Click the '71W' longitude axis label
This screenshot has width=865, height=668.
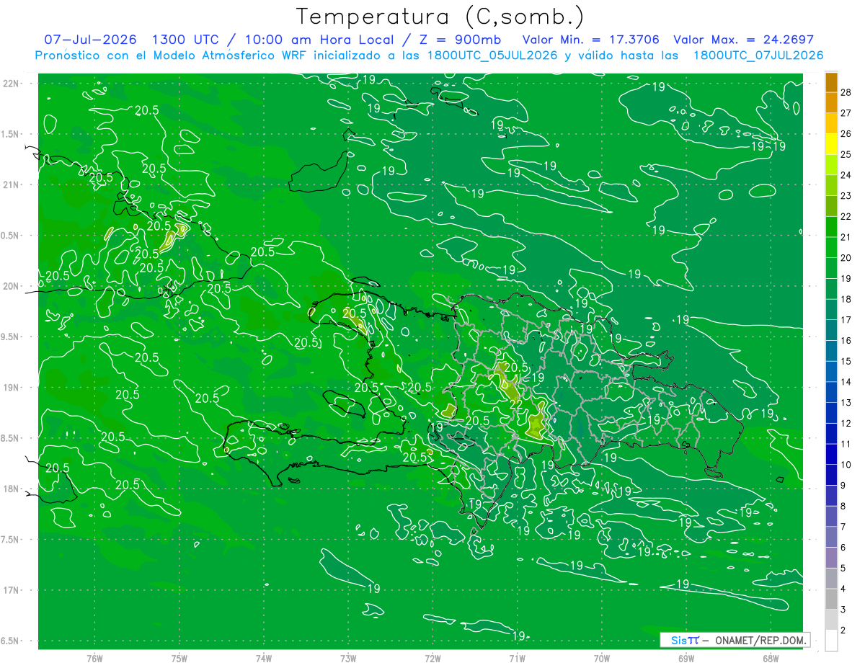[517, 658]
